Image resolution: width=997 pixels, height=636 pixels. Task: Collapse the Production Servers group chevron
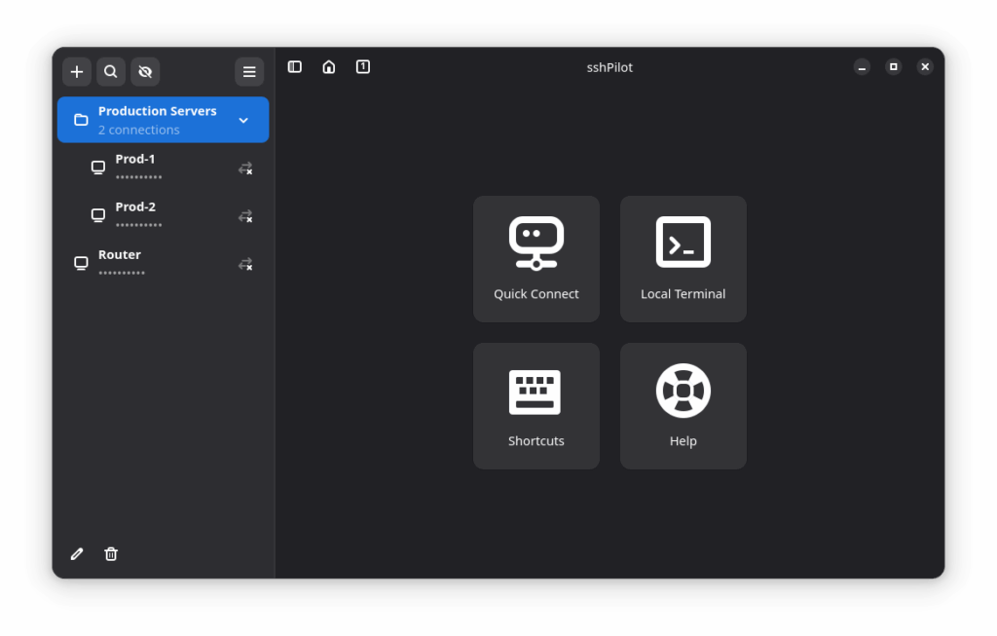[x=243, y=120]
